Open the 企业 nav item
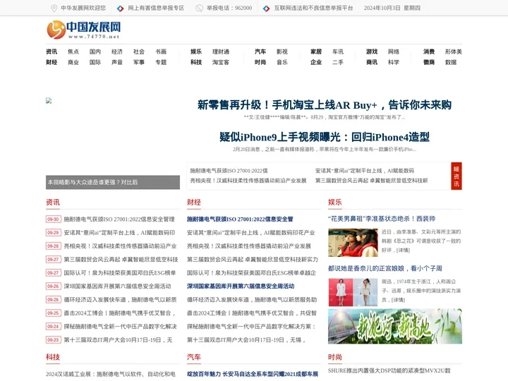This screenshot has width=508, height=381. (x=316, y=62)
